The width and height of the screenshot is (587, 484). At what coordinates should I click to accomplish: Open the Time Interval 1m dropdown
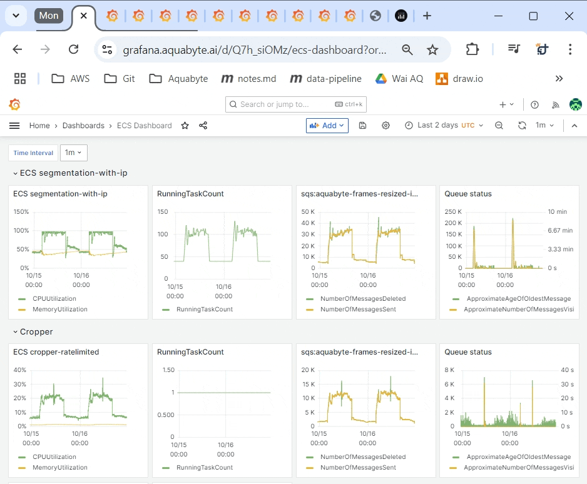(x=74, y=153)
